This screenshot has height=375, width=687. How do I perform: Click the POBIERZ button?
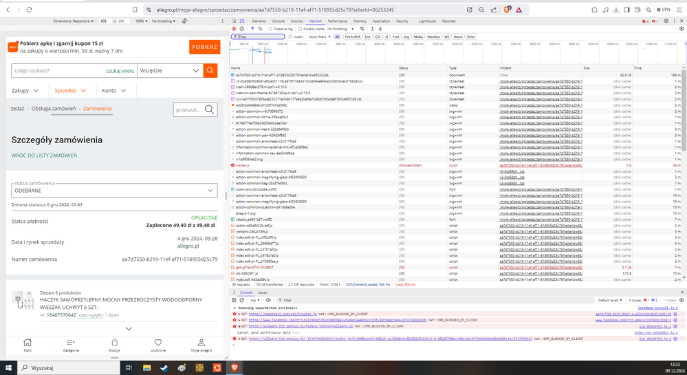(205, 47)
